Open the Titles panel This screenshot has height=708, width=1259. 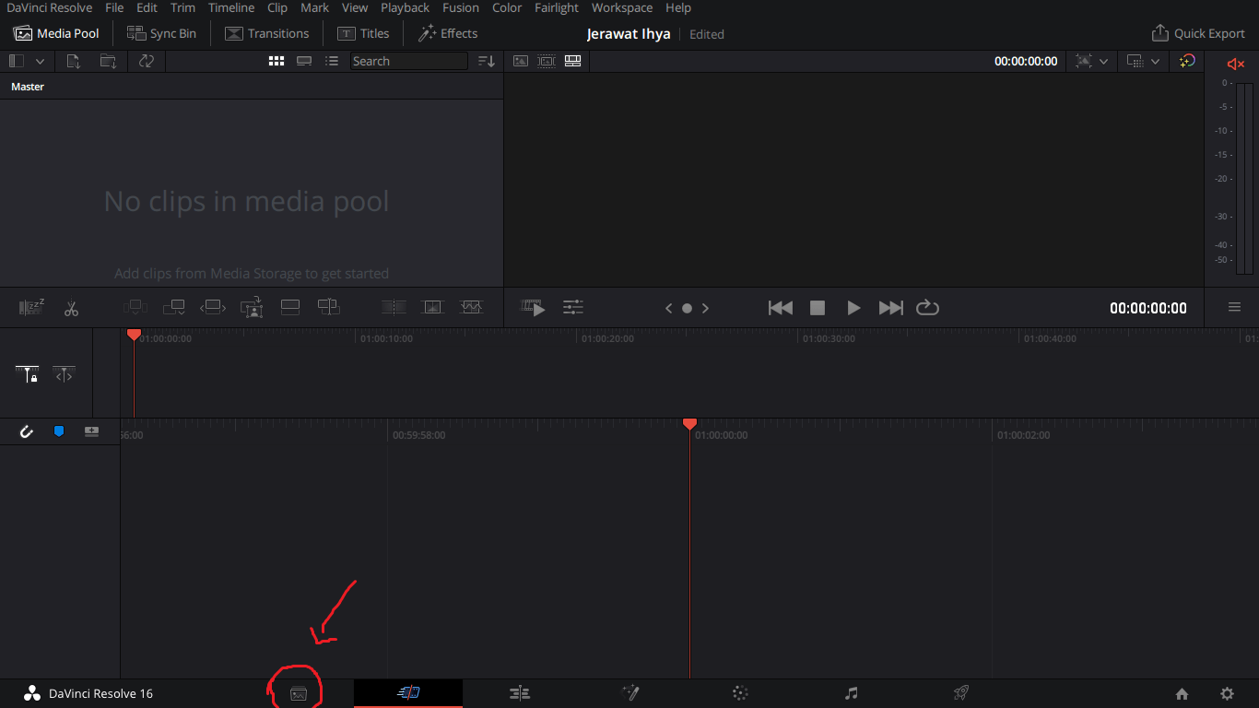tap(363, 33)
